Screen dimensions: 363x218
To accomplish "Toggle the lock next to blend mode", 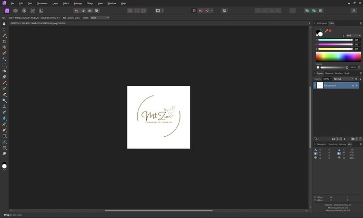I will point(360,79).
